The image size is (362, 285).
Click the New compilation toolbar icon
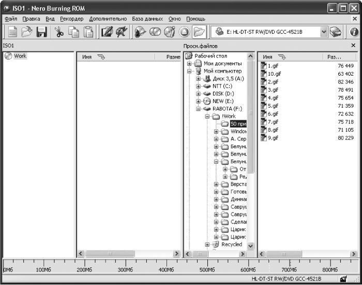click(12, 32)
